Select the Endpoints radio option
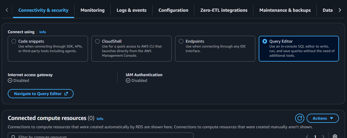Screen dimensions: 347x138 click(x=181, y=41)
